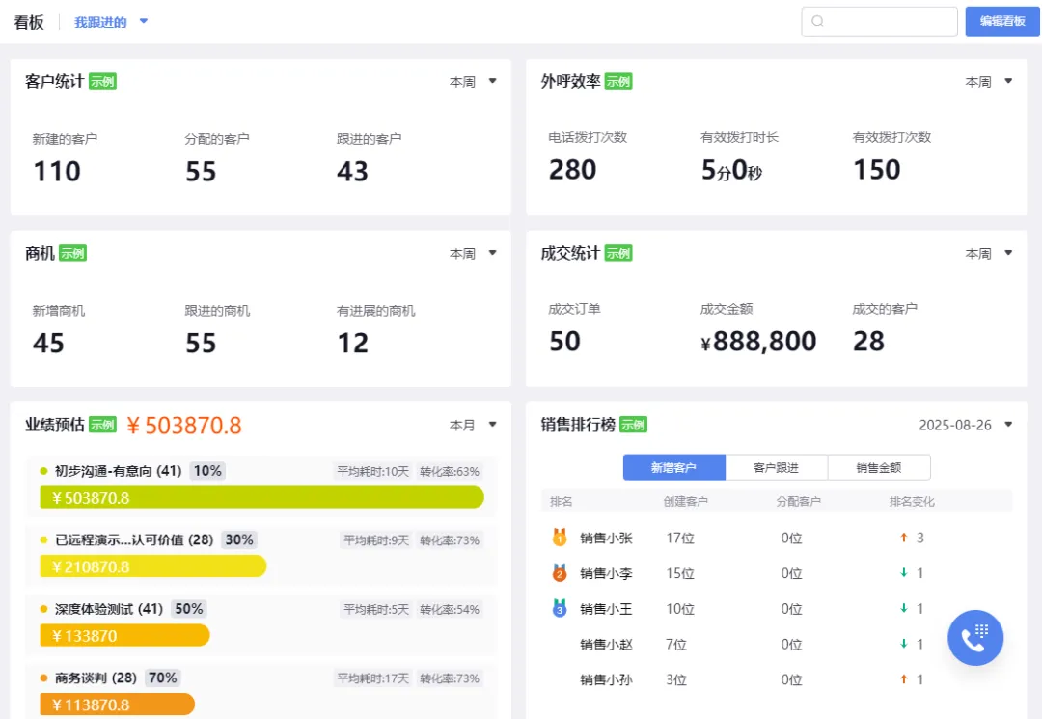Screen dimensions: 1042x719
Task: Click the search magnifier icon in search box
Action: coord(816,20)
